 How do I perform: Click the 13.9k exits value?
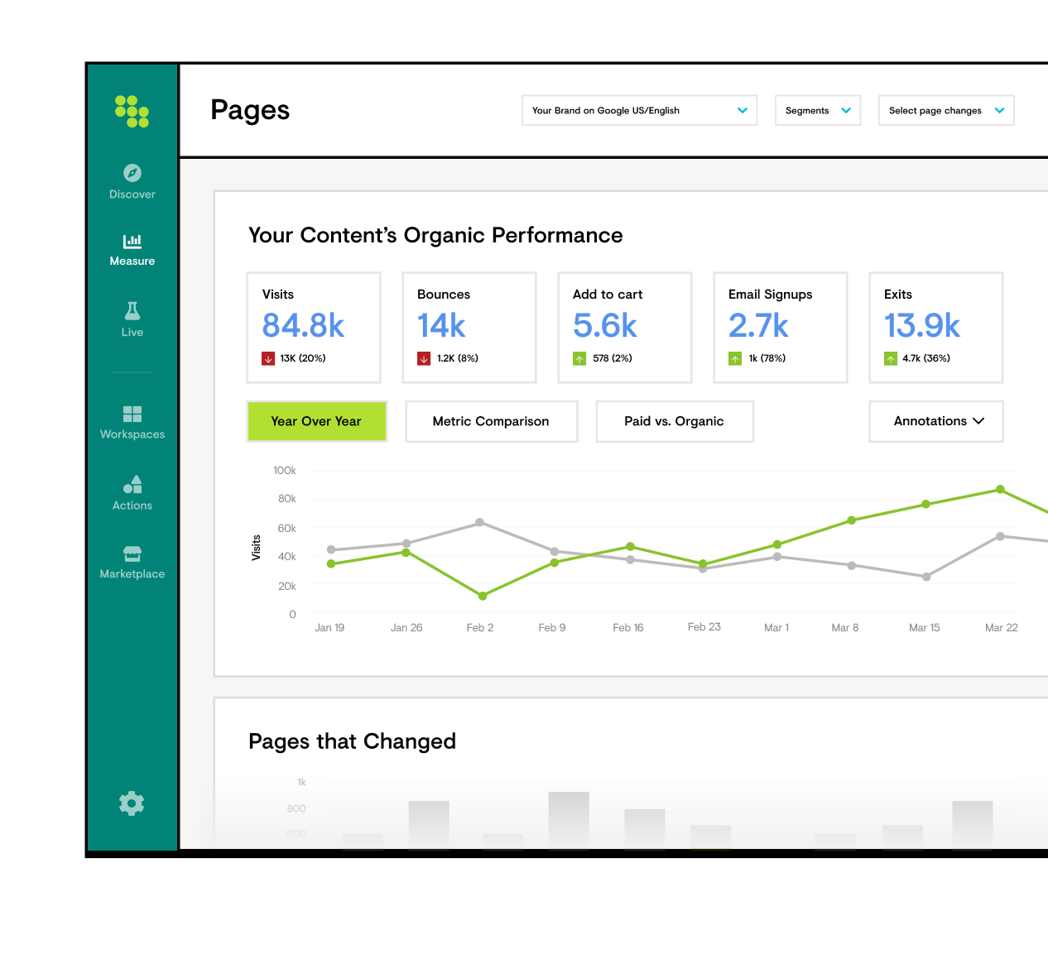coord(922,326)
